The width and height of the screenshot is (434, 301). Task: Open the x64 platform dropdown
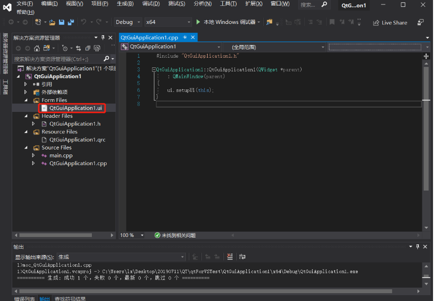(x=168, y=22)
